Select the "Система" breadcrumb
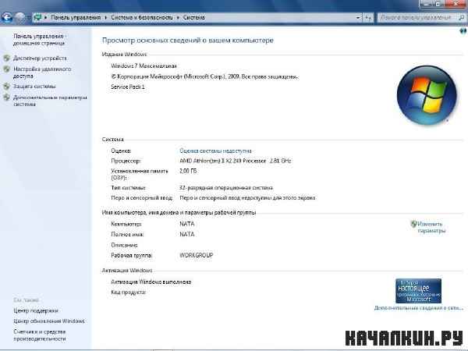Viewport: 468px width, 351px height. [193, 18]
